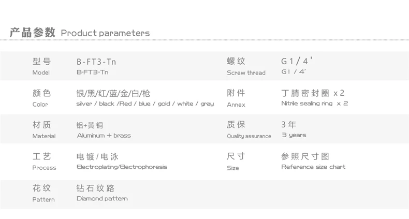Click the Chinese 产品参数 title
This screenshot has width=409, height=219.
coord(33,33)
